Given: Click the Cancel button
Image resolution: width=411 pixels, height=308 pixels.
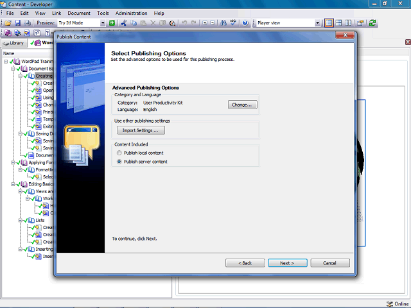Looking at the screenshot, I should (330, 263).
